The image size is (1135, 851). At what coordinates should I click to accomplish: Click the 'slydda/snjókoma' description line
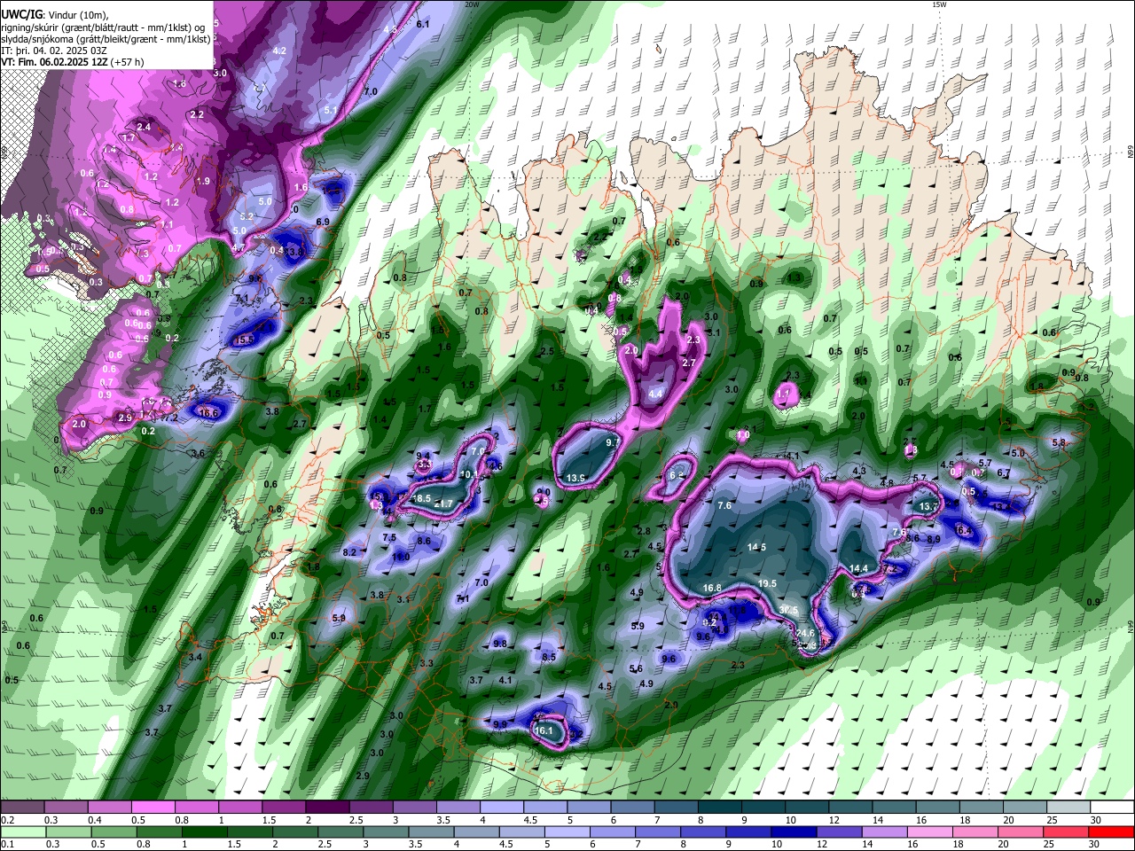(x=106, y=39)
